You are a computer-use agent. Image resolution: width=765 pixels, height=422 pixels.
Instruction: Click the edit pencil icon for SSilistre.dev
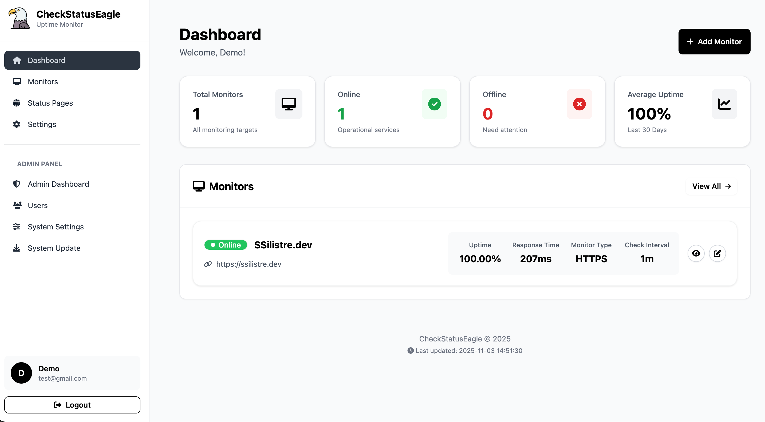click(x=717, y=253)
